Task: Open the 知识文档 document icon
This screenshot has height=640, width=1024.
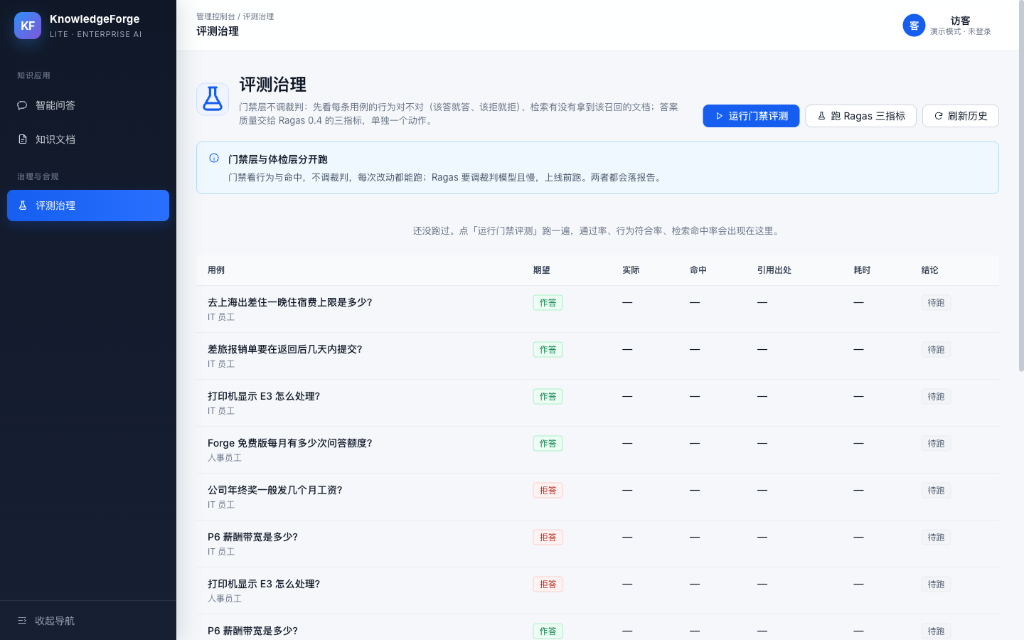Action: (22, 139)
